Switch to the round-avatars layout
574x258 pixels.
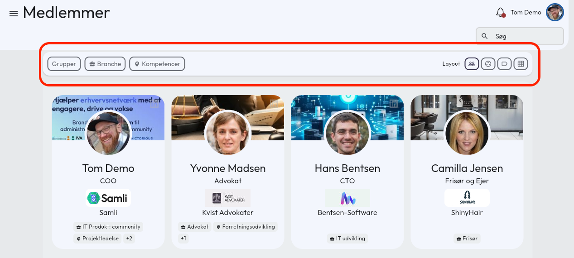[488, 64]
